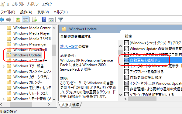
Task: Click tree pane scroll-up arrow
Action: click(54, 28)
